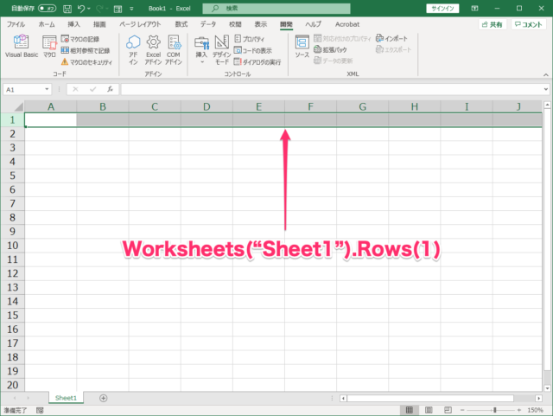The image size is (553, 416).
Task: Click the save icon in title bar
Action: [x=66, y=8]
